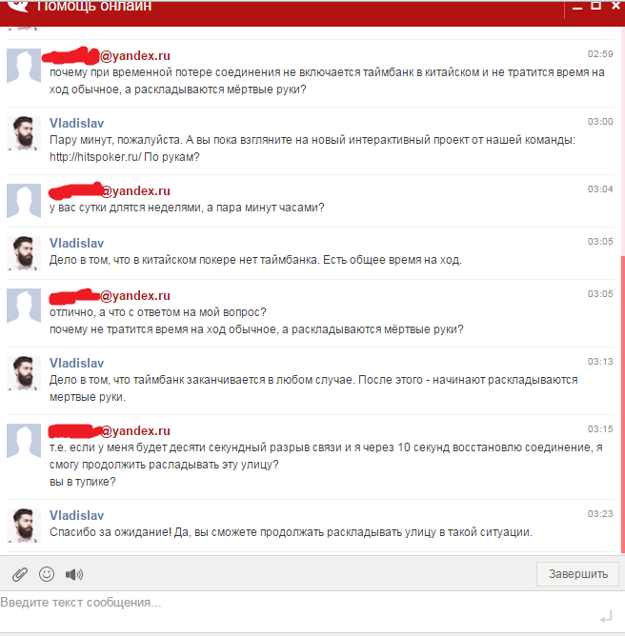Image resolution: width=625 pixels, height=636 pixels.
Task: Click the user avatar at the 03:04 message
Action: pos(25,199)
